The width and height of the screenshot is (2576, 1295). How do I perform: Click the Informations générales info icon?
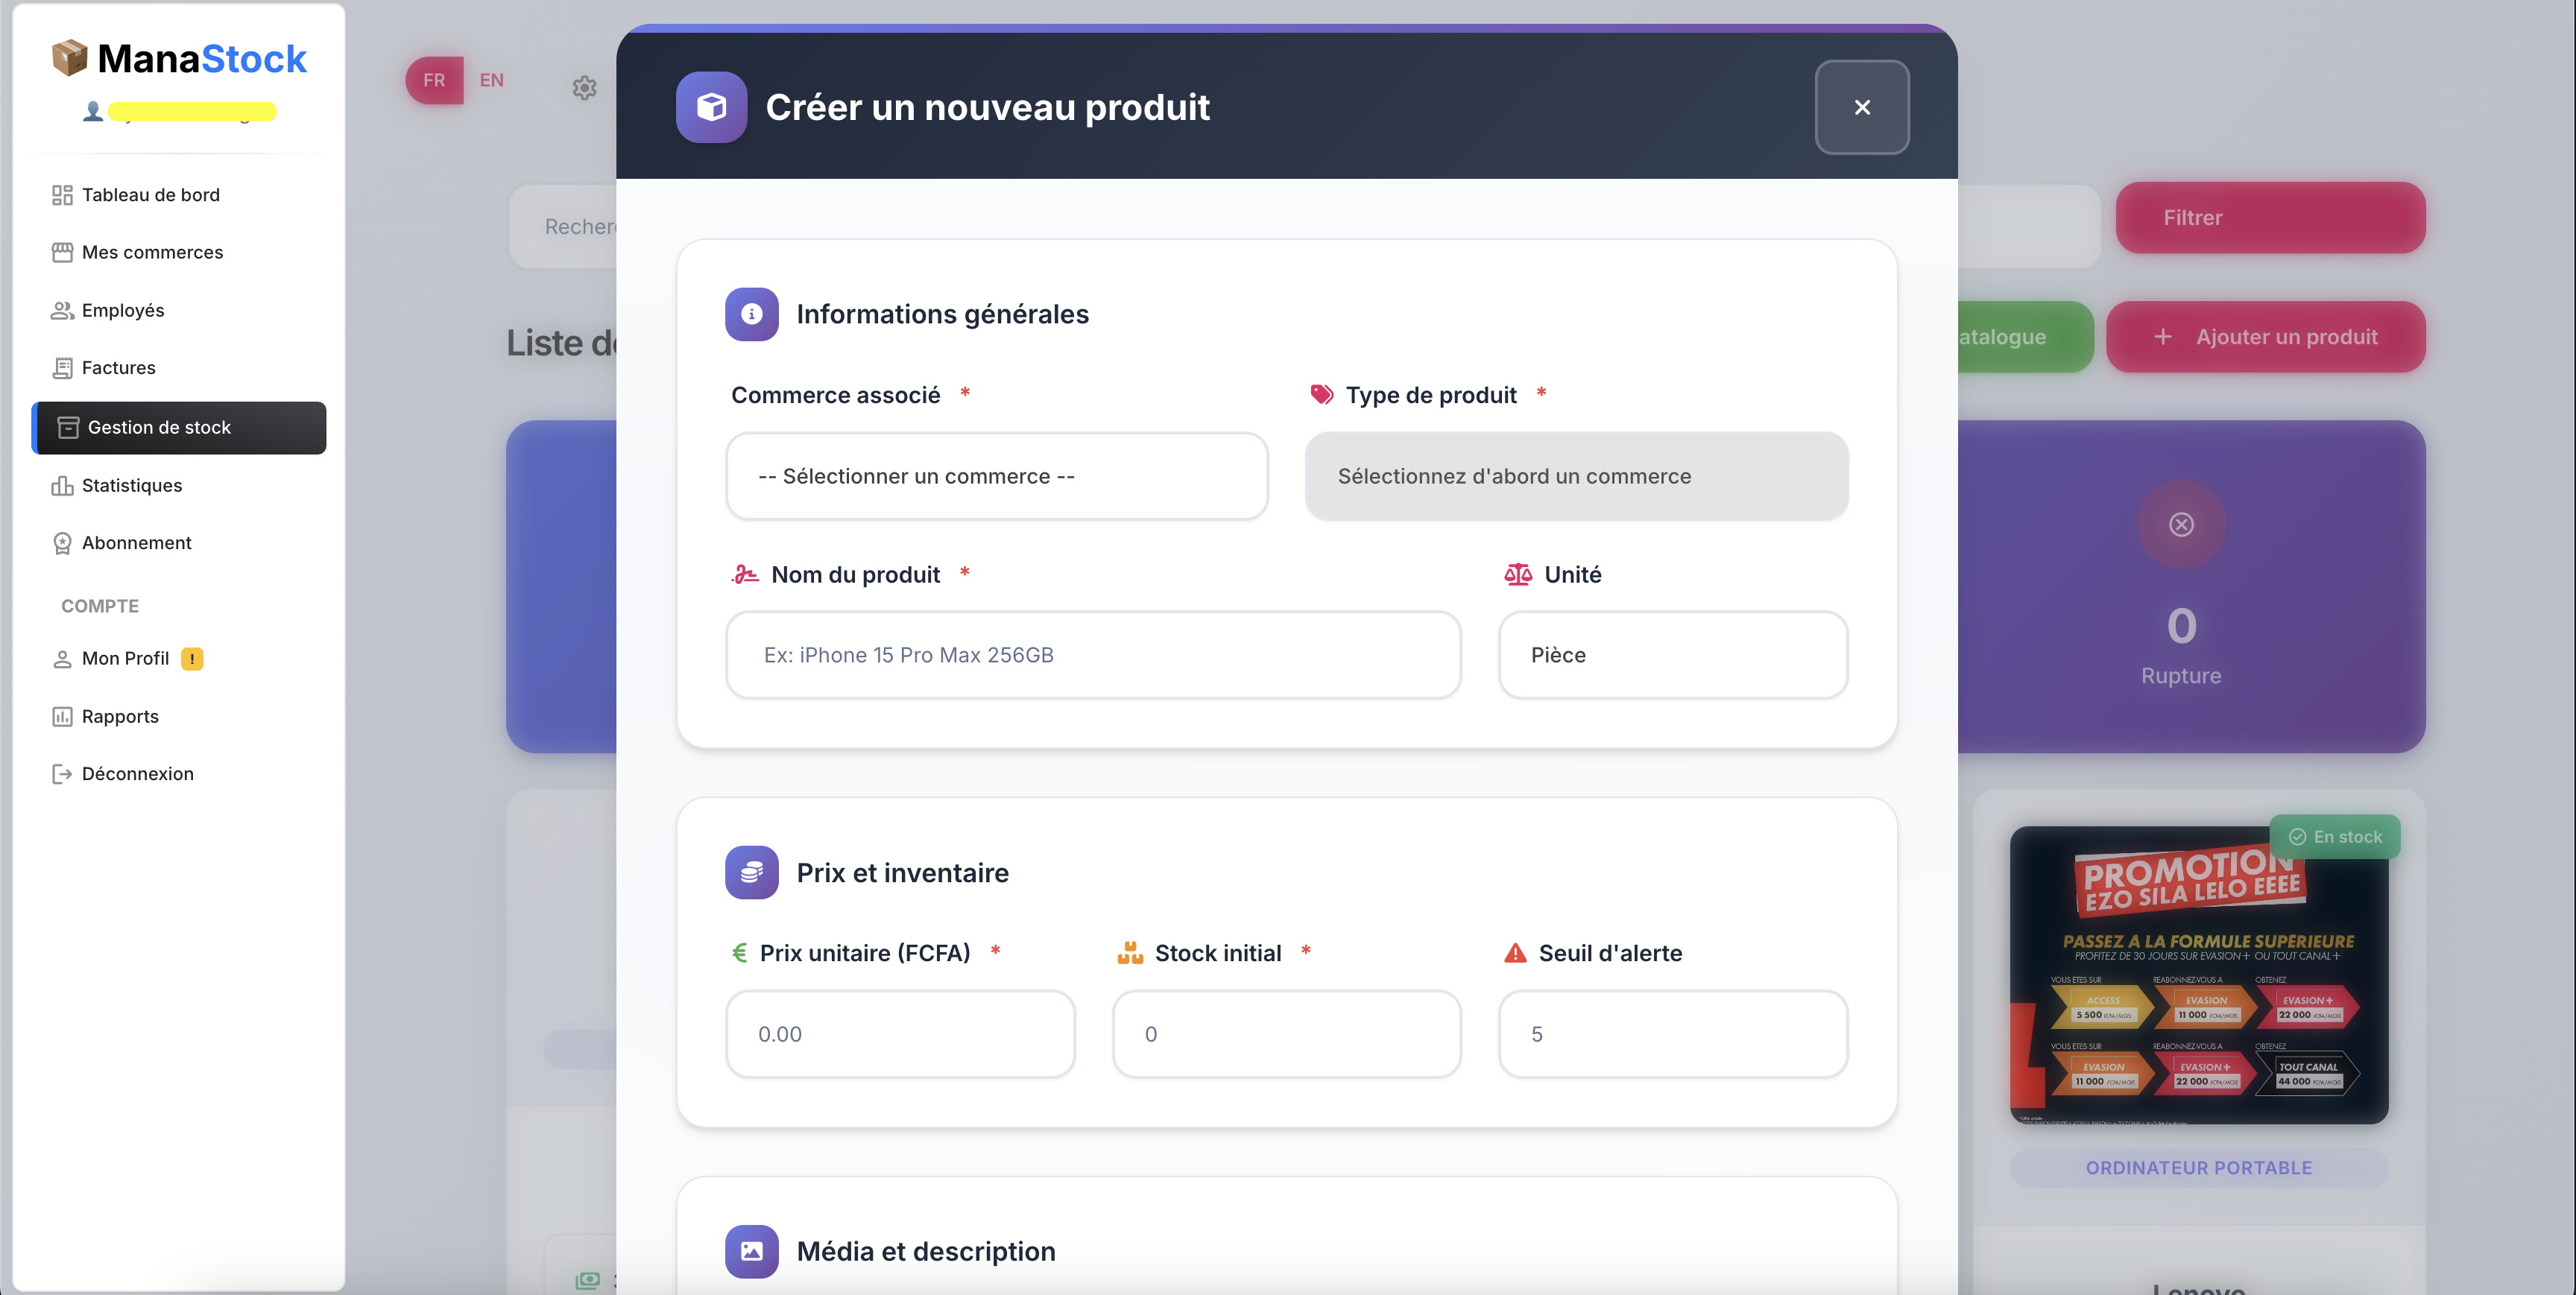tap(751, 314)
